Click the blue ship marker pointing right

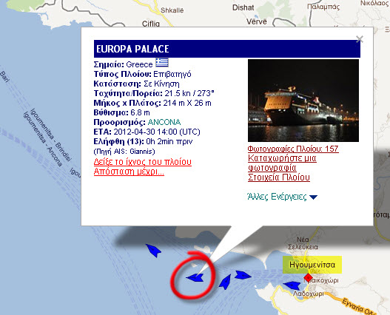(243, 275)
